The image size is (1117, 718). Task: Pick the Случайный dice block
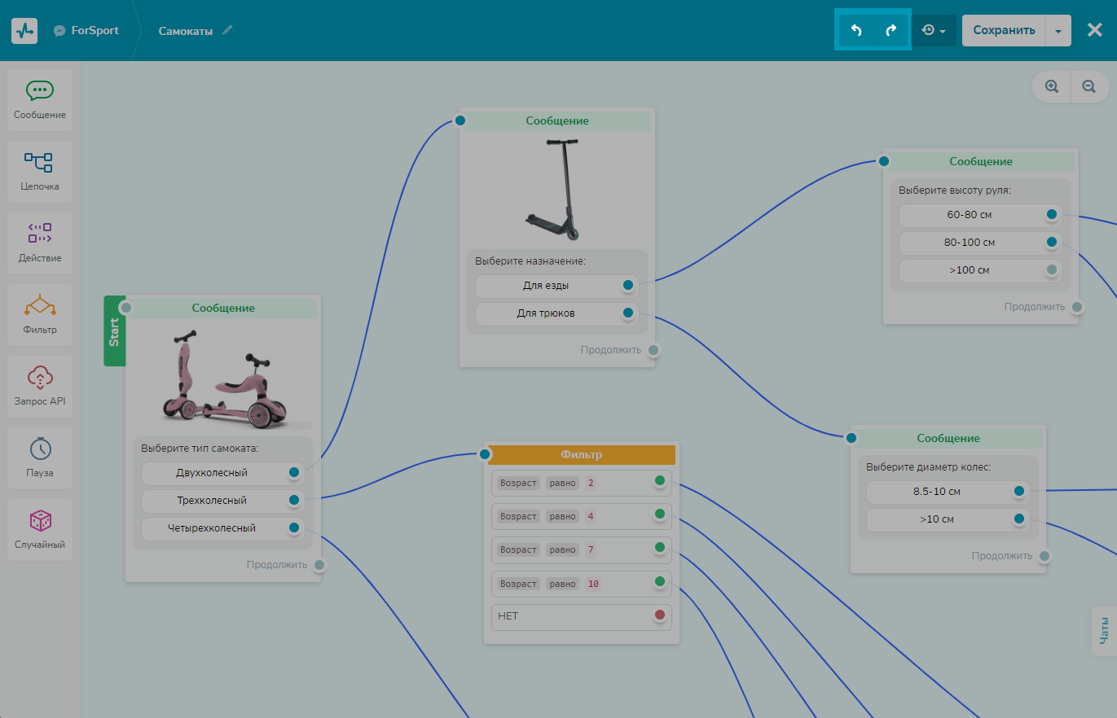tap(40, 530)
